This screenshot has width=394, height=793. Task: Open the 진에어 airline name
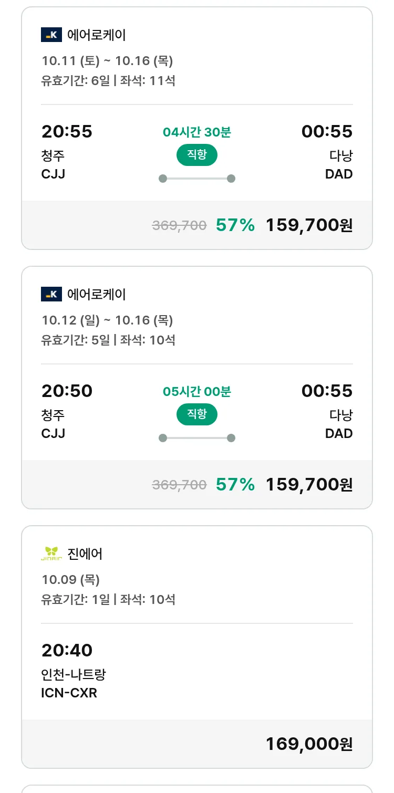[85, 554]
